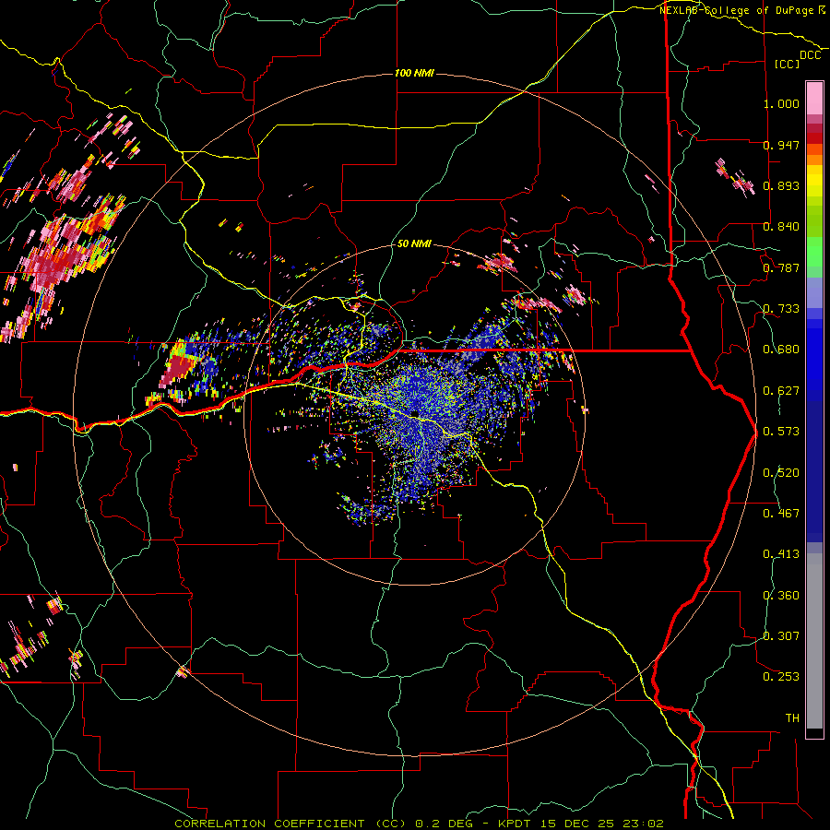
Task: Pick the light pink top segment of color bar
Action: [x=814, y=98]
